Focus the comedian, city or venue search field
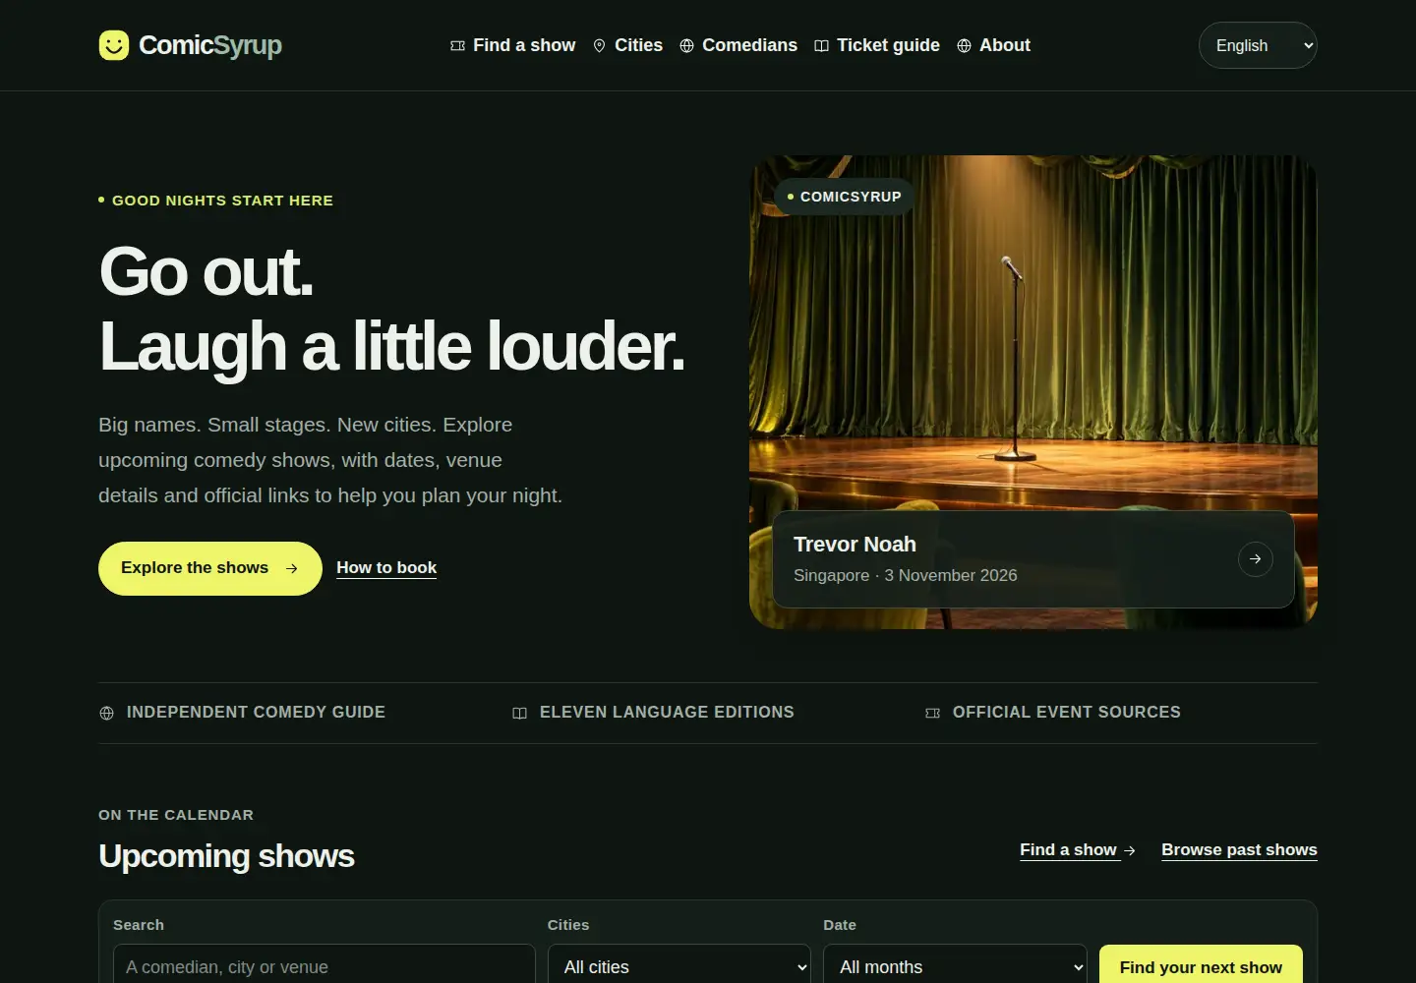 coord(324,967)
